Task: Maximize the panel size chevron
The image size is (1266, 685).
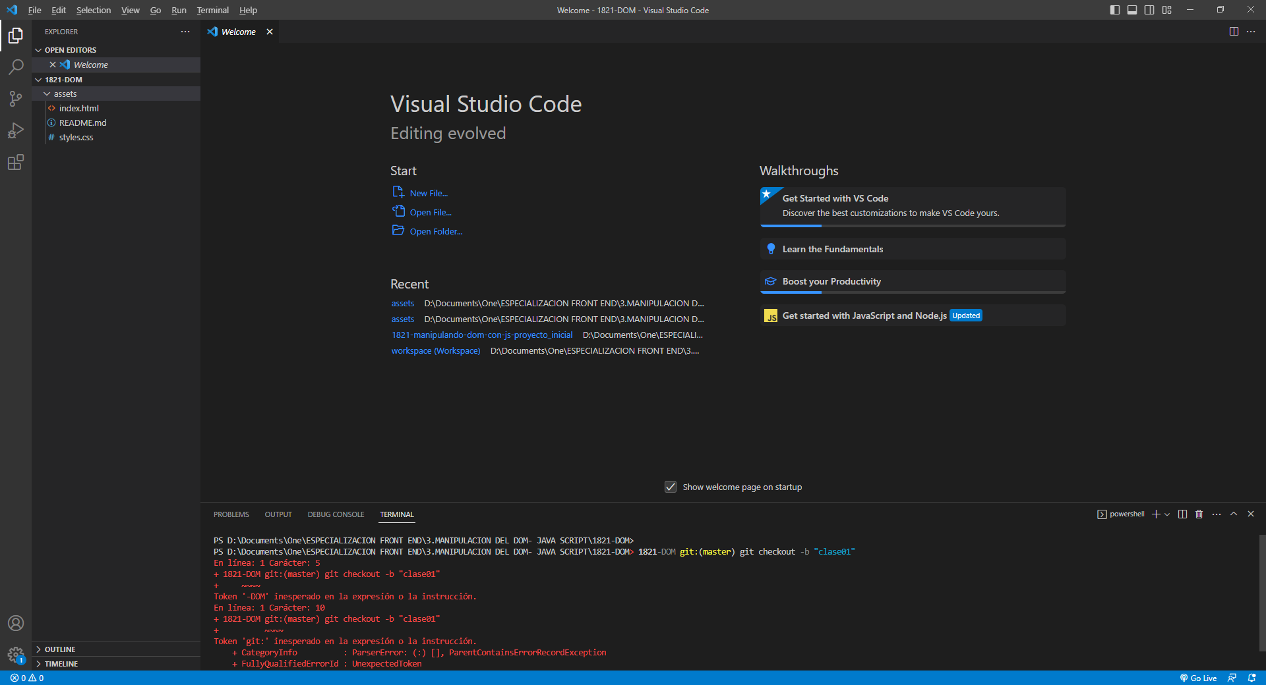Action: (1234, 514)
